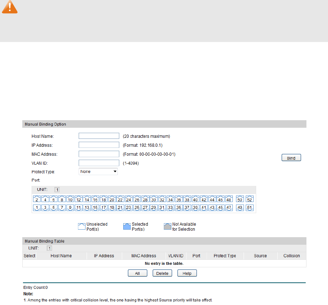Screen dimensions: 328x305
Task: Select port 17 icon
Action: (103, 207)
